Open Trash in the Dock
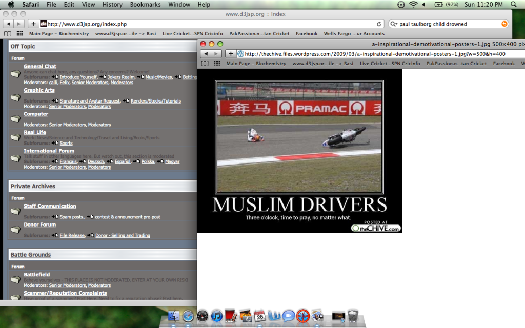Viewport: 525px width, 328px height. 352,316
